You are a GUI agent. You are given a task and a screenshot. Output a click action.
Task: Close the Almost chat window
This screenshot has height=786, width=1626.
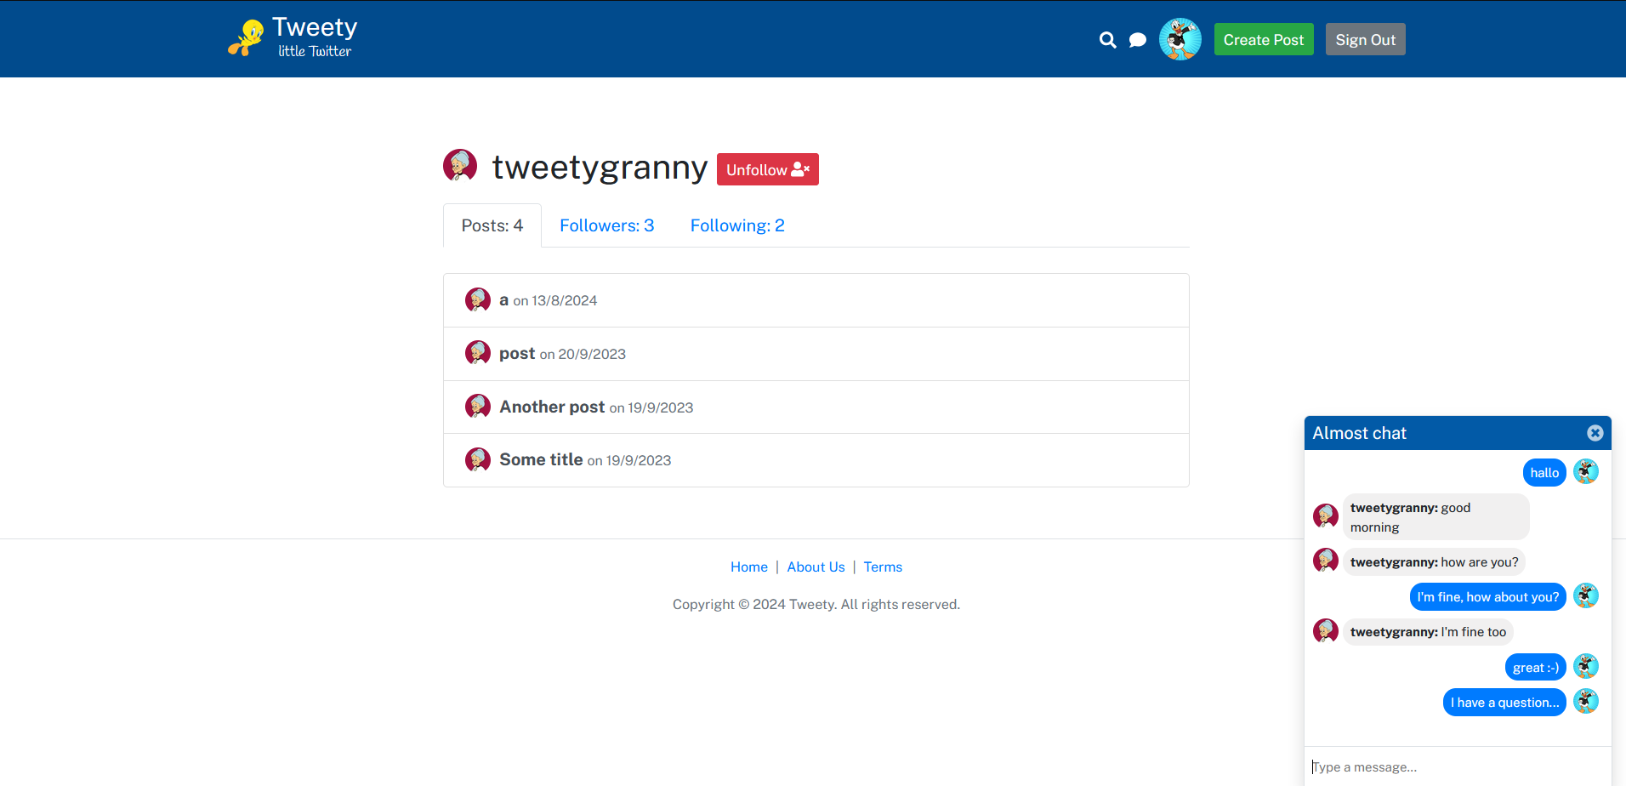(x=1594, y=432)
